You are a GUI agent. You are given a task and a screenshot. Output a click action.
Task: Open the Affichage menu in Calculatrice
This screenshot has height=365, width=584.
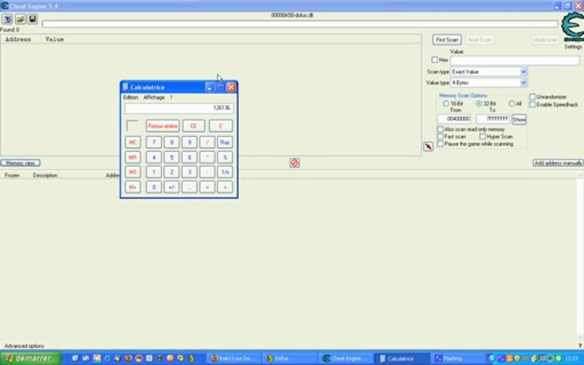click(154, 97)
